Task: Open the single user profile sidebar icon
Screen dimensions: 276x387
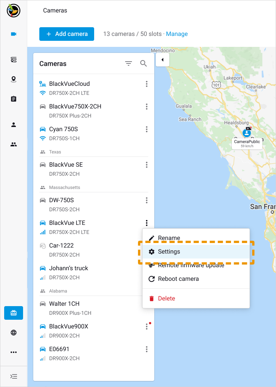Action: pyautogui.click(x=14, y=125)
